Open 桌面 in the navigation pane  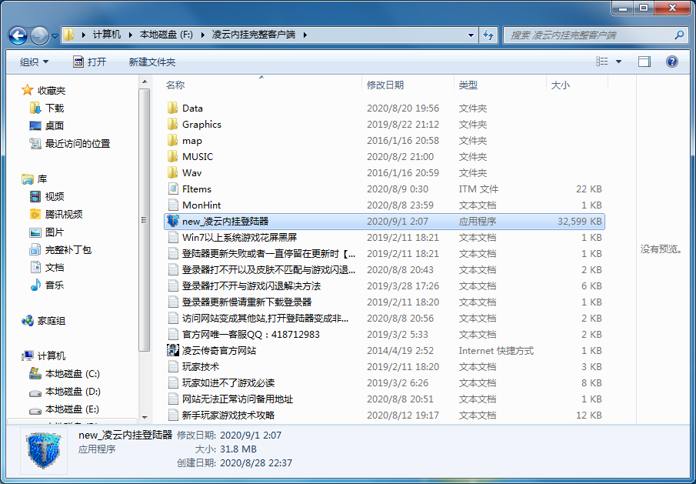pos(47,125)
